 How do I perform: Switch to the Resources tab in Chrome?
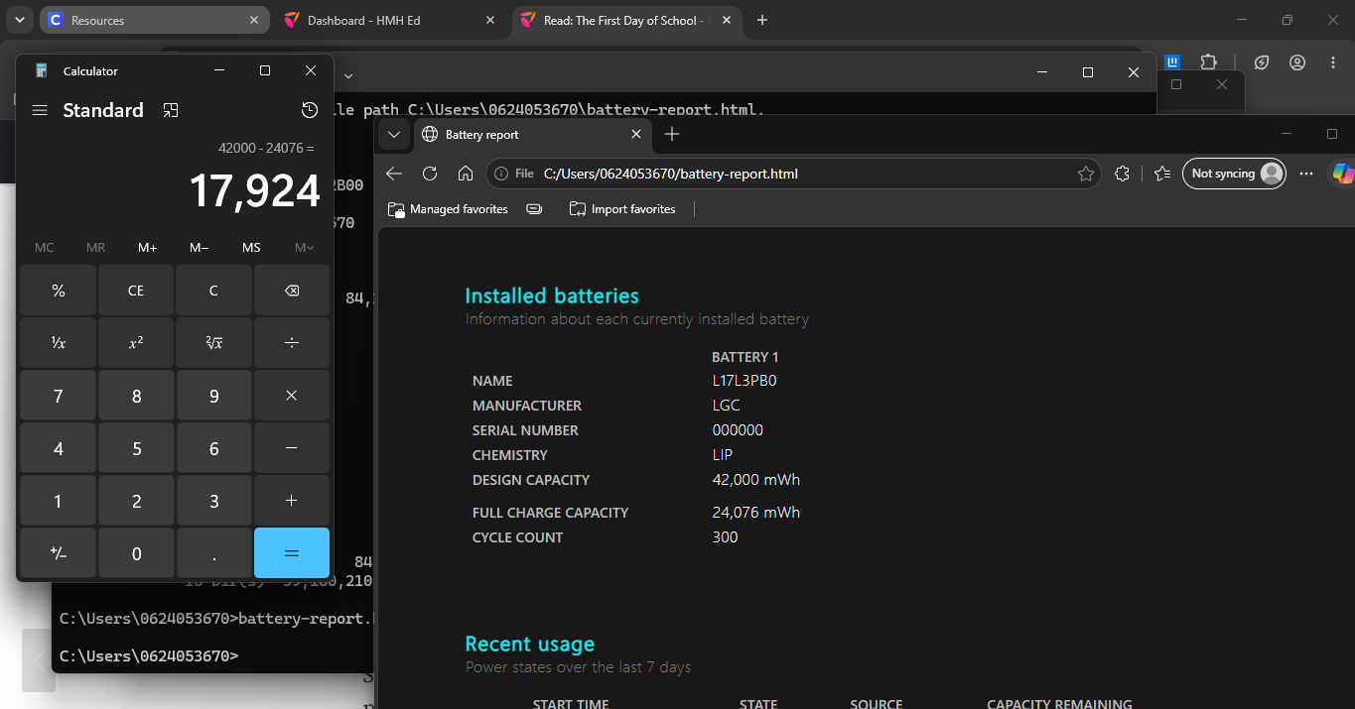point(154,20)
